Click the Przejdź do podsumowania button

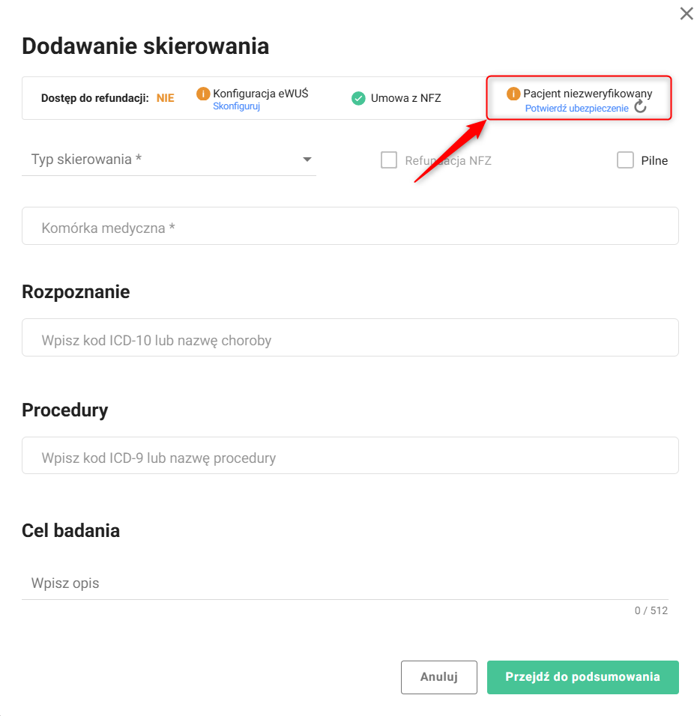tap(582, 677)
